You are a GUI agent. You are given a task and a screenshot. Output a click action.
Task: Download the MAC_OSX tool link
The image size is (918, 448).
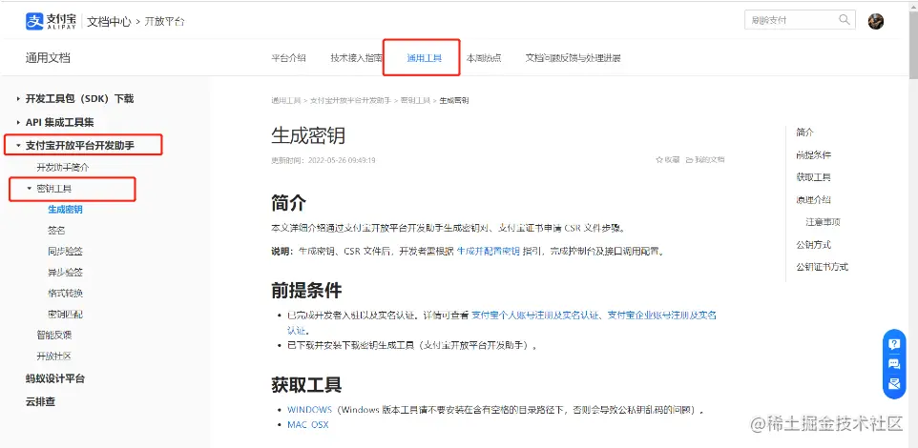click(308, 424)
